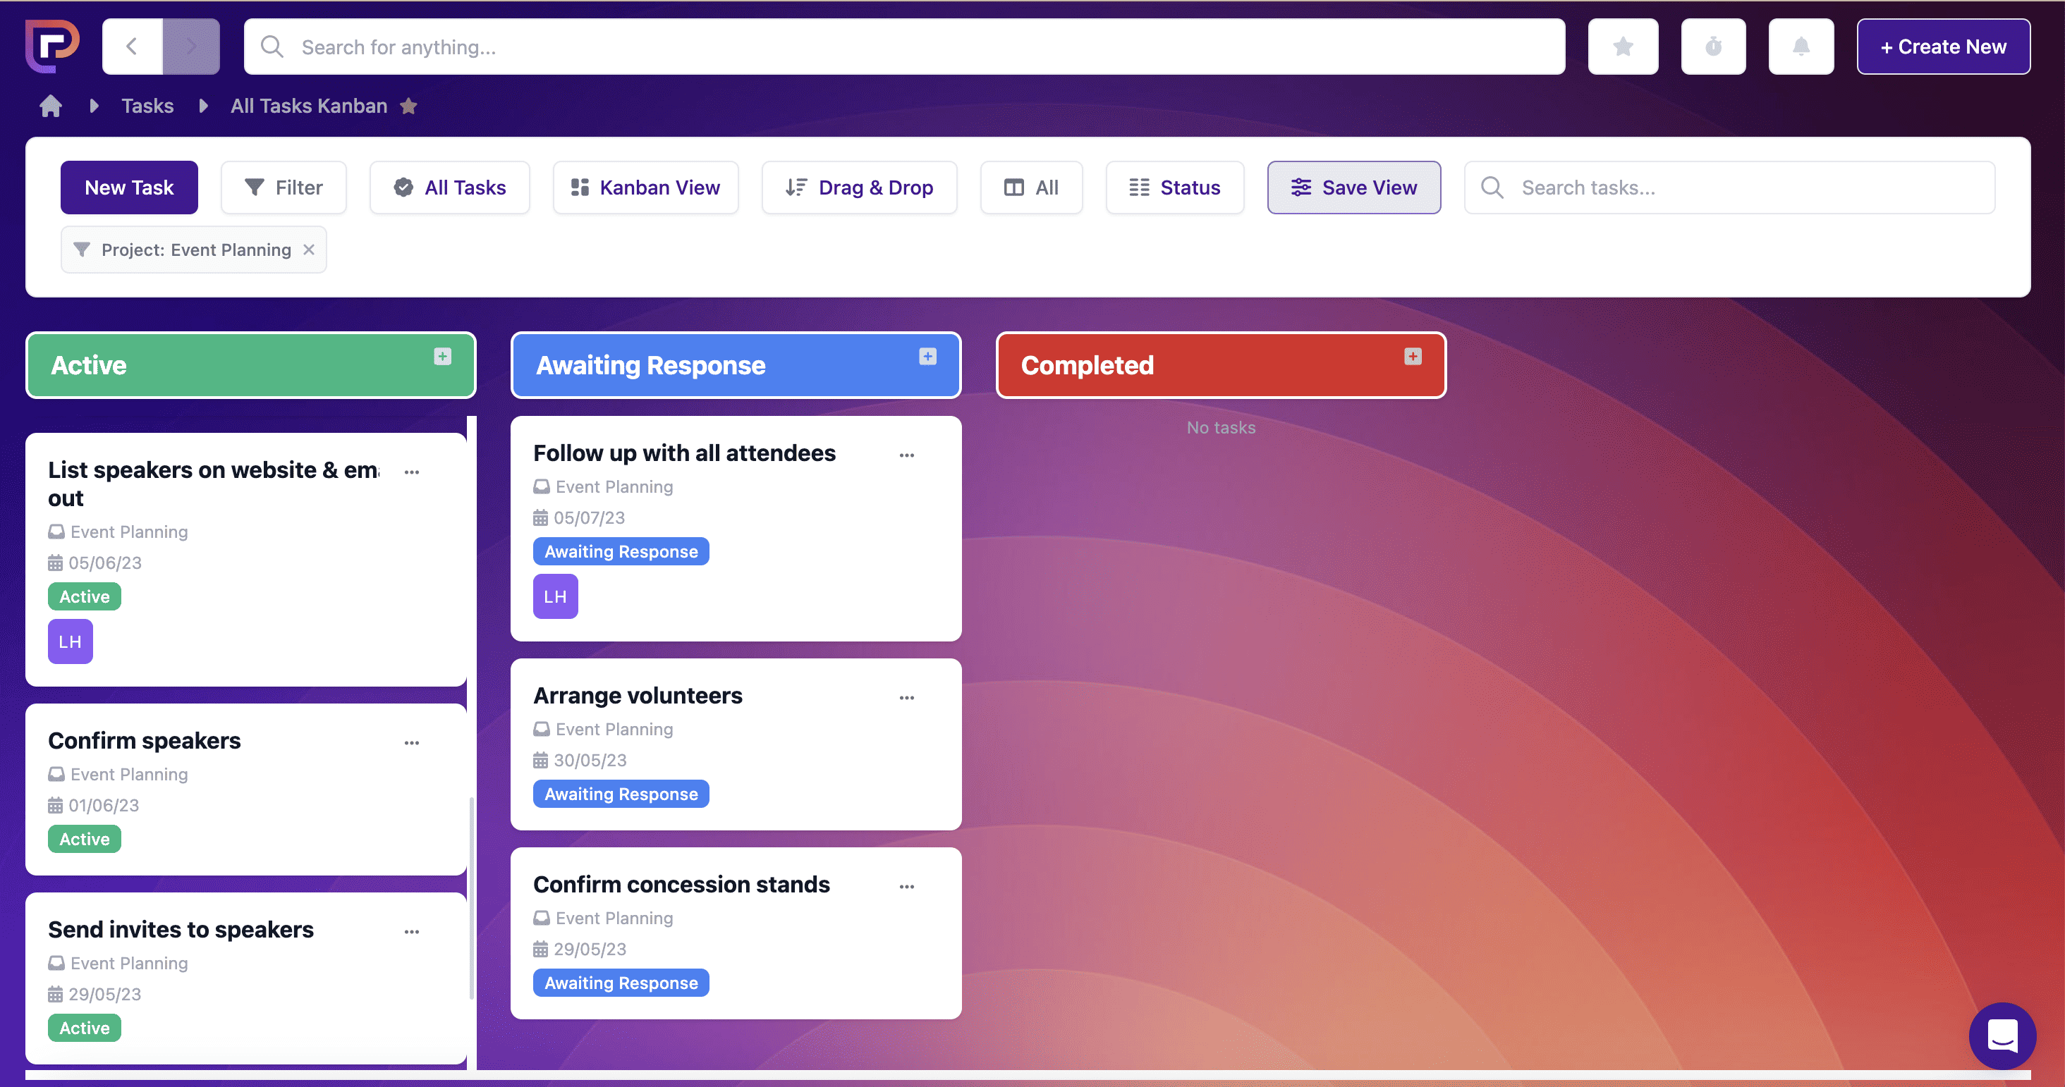Screen dimensions: 2065x1087
Task: Add task via plus in Active column
Action: click(442, 357)
